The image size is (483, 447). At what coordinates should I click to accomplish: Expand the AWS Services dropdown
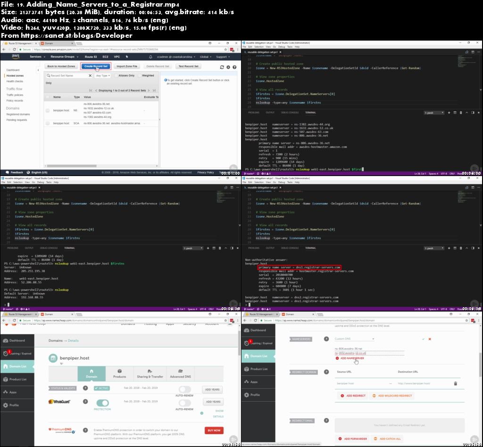pyautogui.click(x=38, y=57)
